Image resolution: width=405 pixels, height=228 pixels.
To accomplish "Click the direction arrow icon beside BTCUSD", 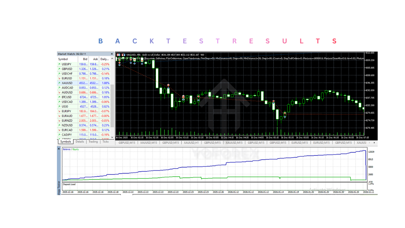I will (59, 97).
